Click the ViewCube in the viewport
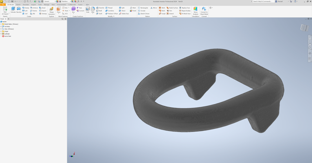312x163 pixels. click(304, 28)
